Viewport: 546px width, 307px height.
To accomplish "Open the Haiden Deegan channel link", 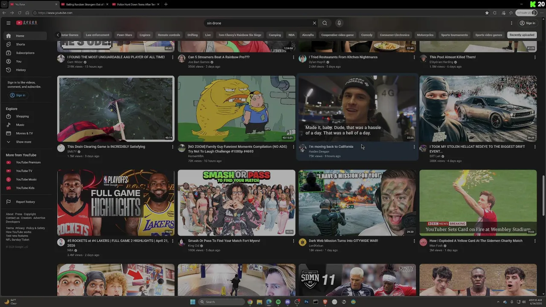I will [x=319, y=151].
